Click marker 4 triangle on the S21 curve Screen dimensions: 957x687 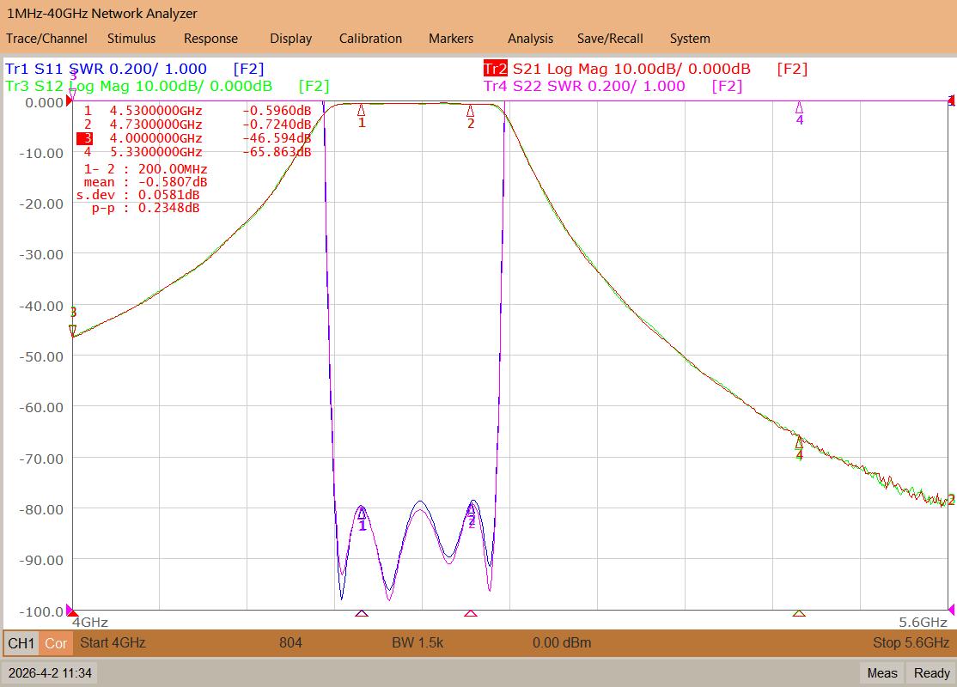(x=799, y=443)
